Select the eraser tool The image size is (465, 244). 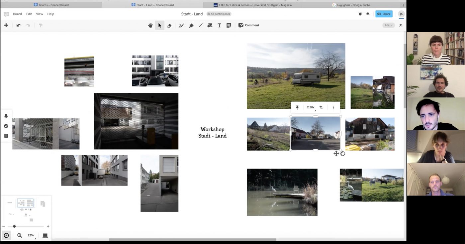pos(169,25)
